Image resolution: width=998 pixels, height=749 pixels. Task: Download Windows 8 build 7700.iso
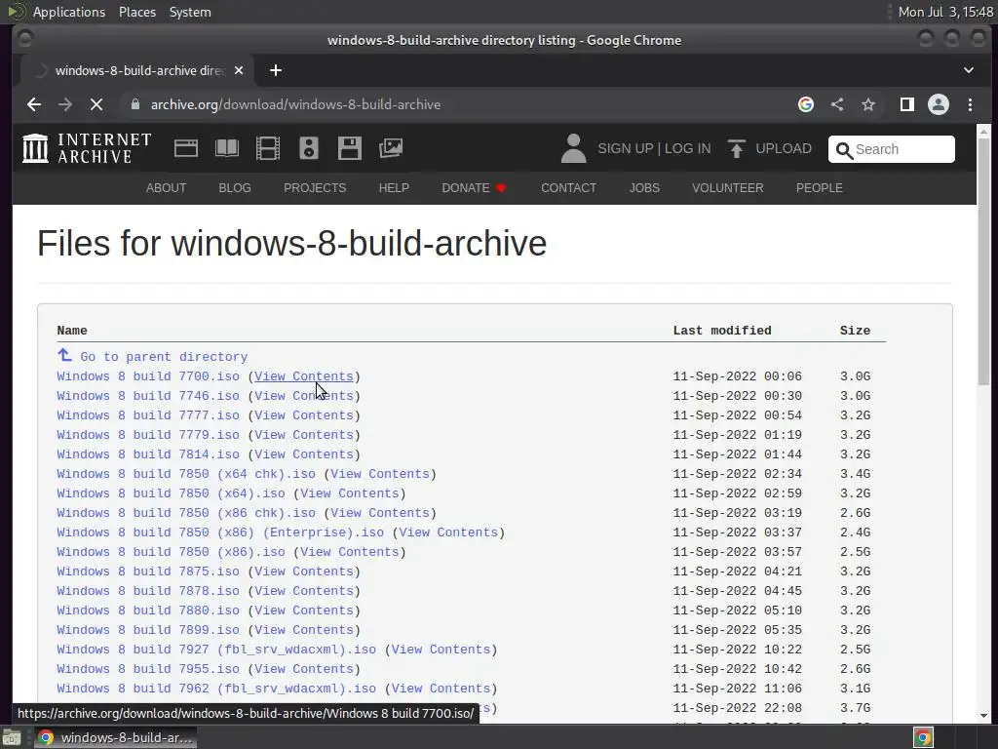(148, 376)
